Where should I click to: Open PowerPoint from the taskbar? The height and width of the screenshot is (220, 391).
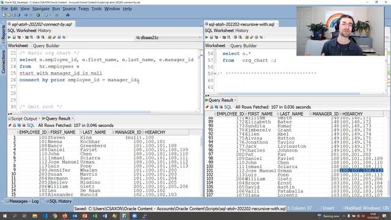[84, 216]
